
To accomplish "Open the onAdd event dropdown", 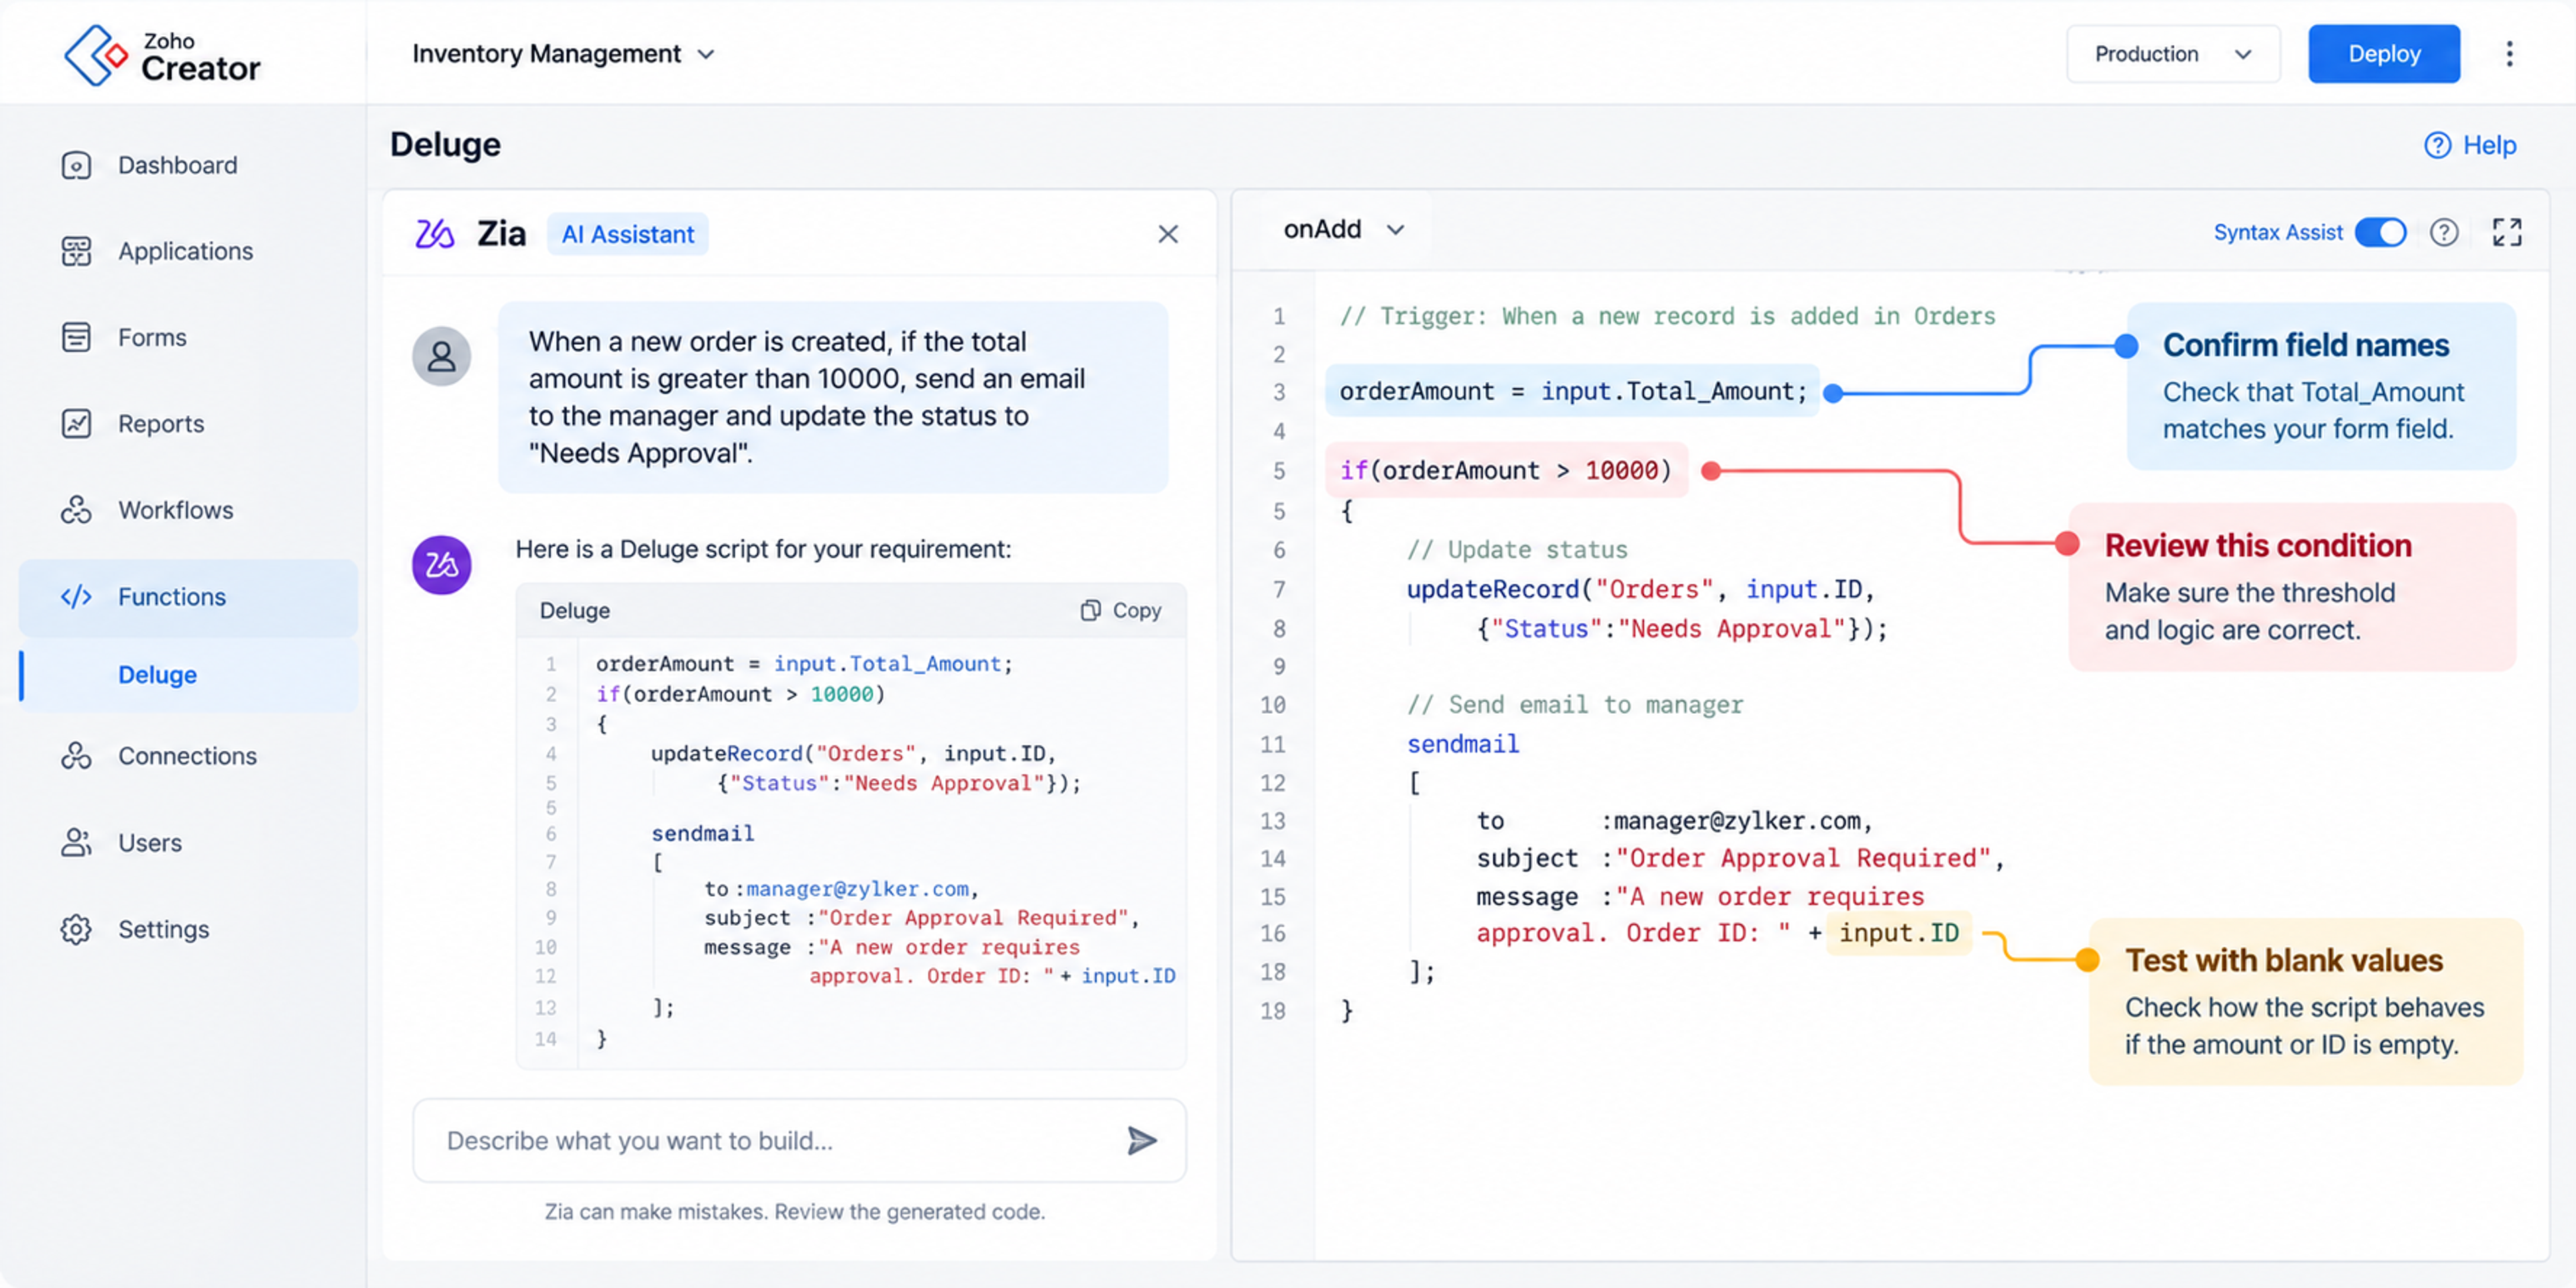I will pos(1344,230).
